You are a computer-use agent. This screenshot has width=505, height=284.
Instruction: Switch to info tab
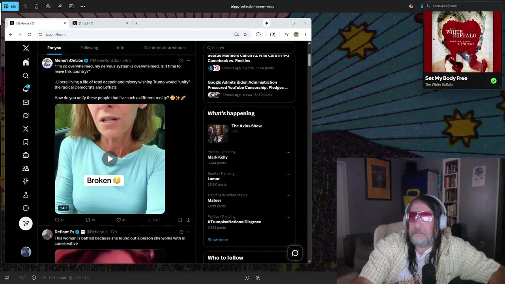click(121, 48)
